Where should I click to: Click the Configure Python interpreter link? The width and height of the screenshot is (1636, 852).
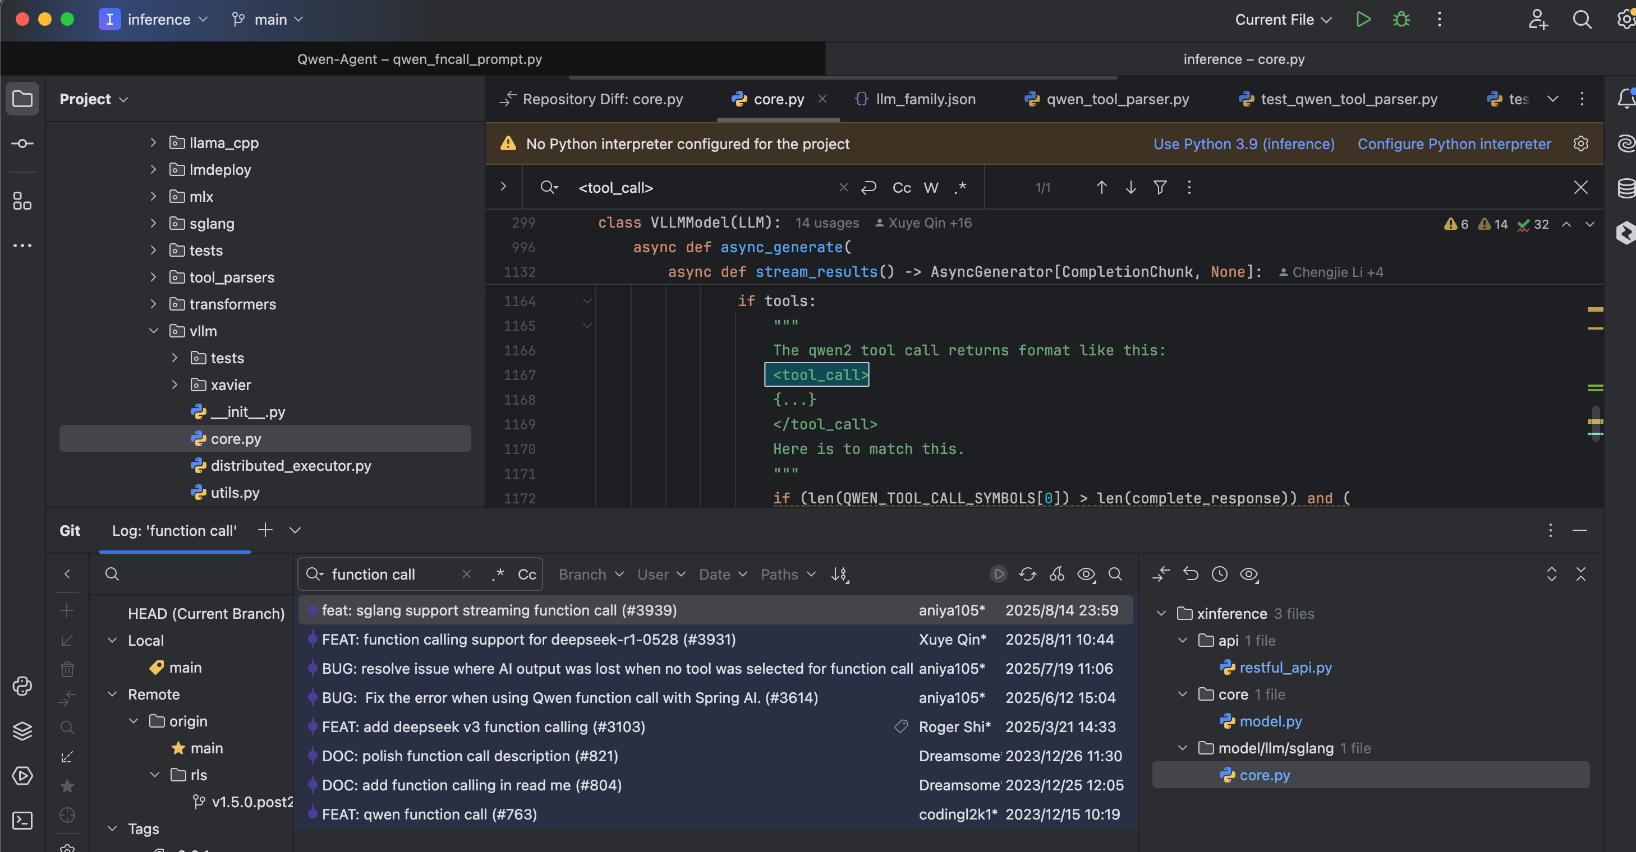1454,144
